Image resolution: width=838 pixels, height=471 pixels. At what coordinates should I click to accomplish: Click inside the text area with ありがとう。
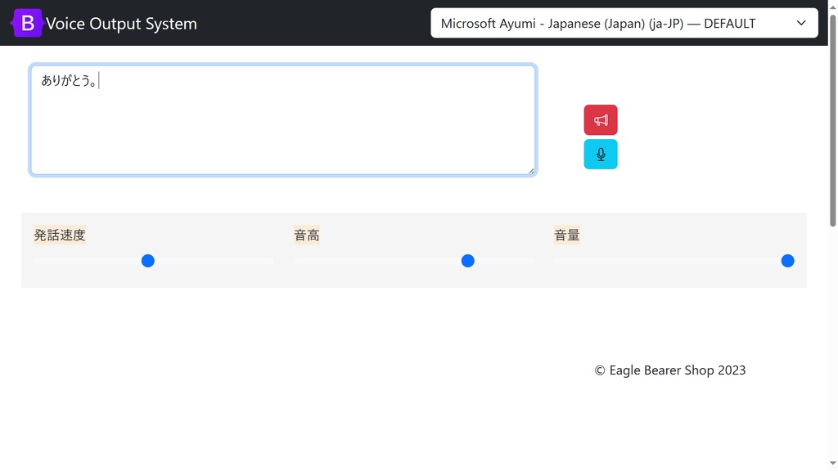[282, 119]
